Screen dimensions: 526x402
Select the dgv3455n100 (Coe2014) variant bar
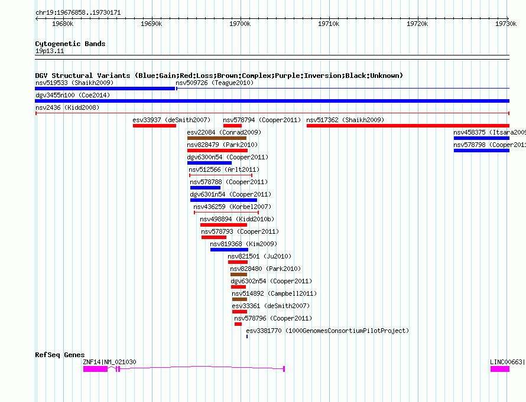(272, 101)
